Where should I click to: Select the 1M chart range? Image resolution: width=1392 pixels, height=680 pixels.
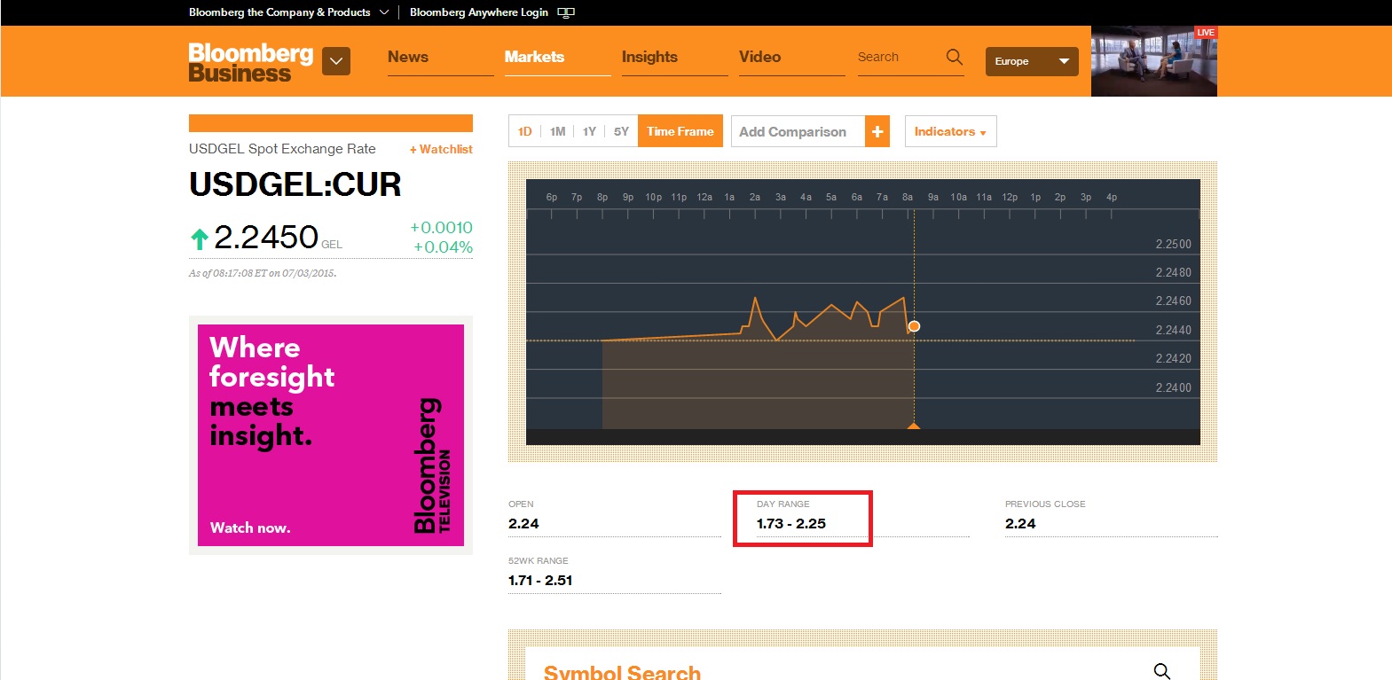pos(558,131)
